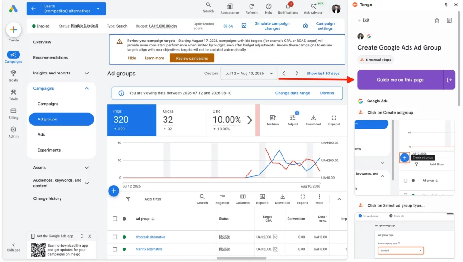The height and width of the screenshot is (262, 463).
Task: Open Appearance settings icon
Action: [229, 9]
